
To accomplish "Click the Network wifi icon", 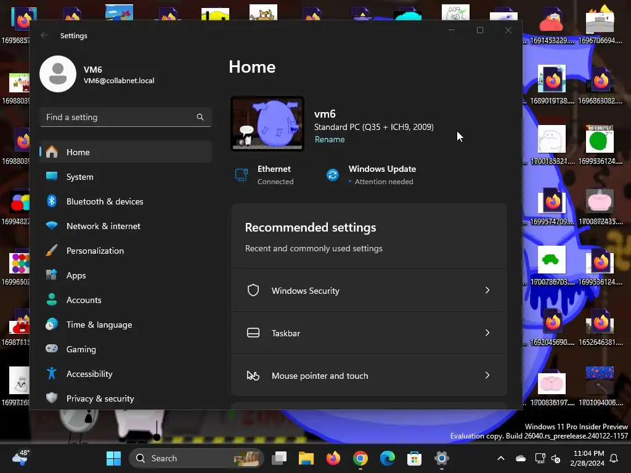I will click(52, 225).
